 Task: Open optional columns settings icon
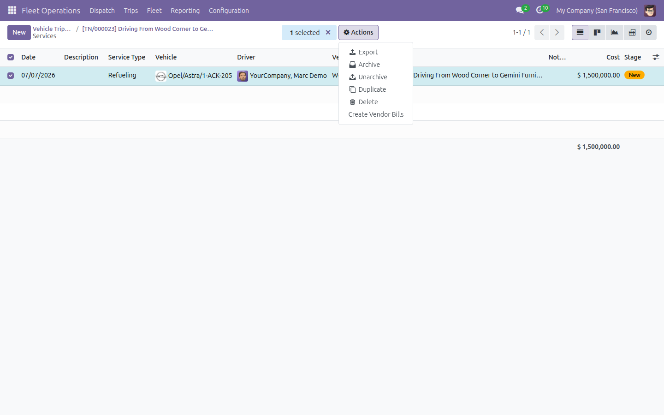tap(656, 57)
